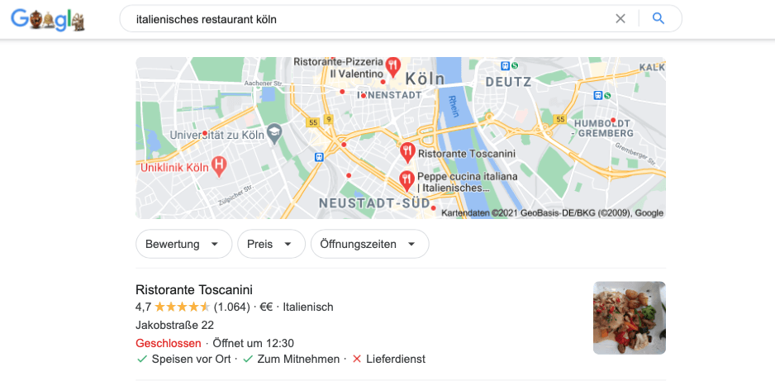Click the Universität zu Köln graduation cap marker
This screenshot has height=386, width=775.
(274, 134)
